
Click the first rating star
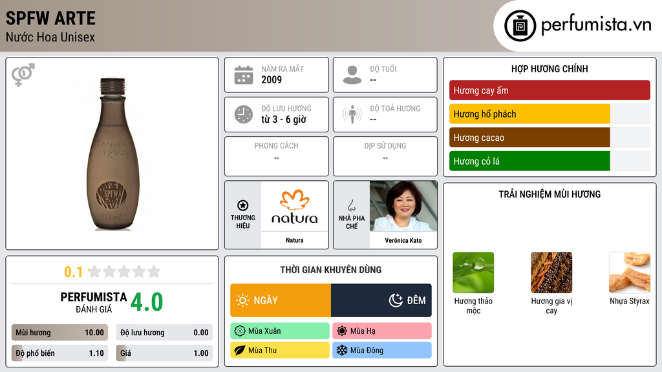pyautogui.click(x=95, y=271)
